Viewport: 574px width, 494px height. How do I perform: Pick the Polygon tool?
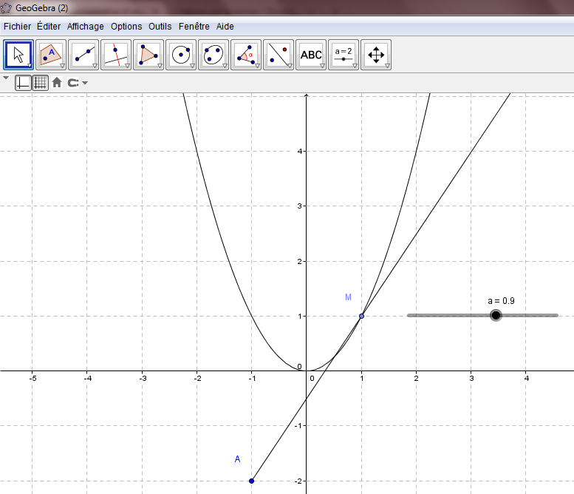[x=148, y=55]
